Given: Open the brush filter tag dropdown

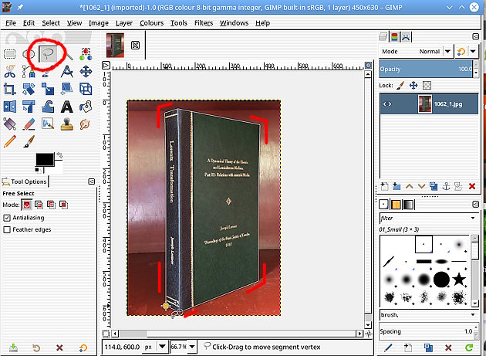Looking at the screenshot, I should pos(473,218).
